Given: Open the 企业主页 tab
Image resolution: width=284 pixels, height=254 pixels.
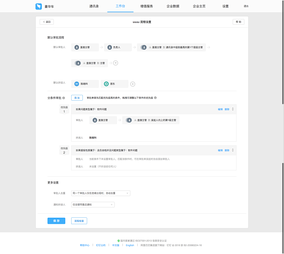Looking at the screenshot, I should (199, 6).
